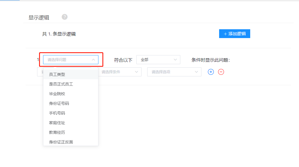
Task: Select 员工类型 from the question list
Action: pos(57,74)
